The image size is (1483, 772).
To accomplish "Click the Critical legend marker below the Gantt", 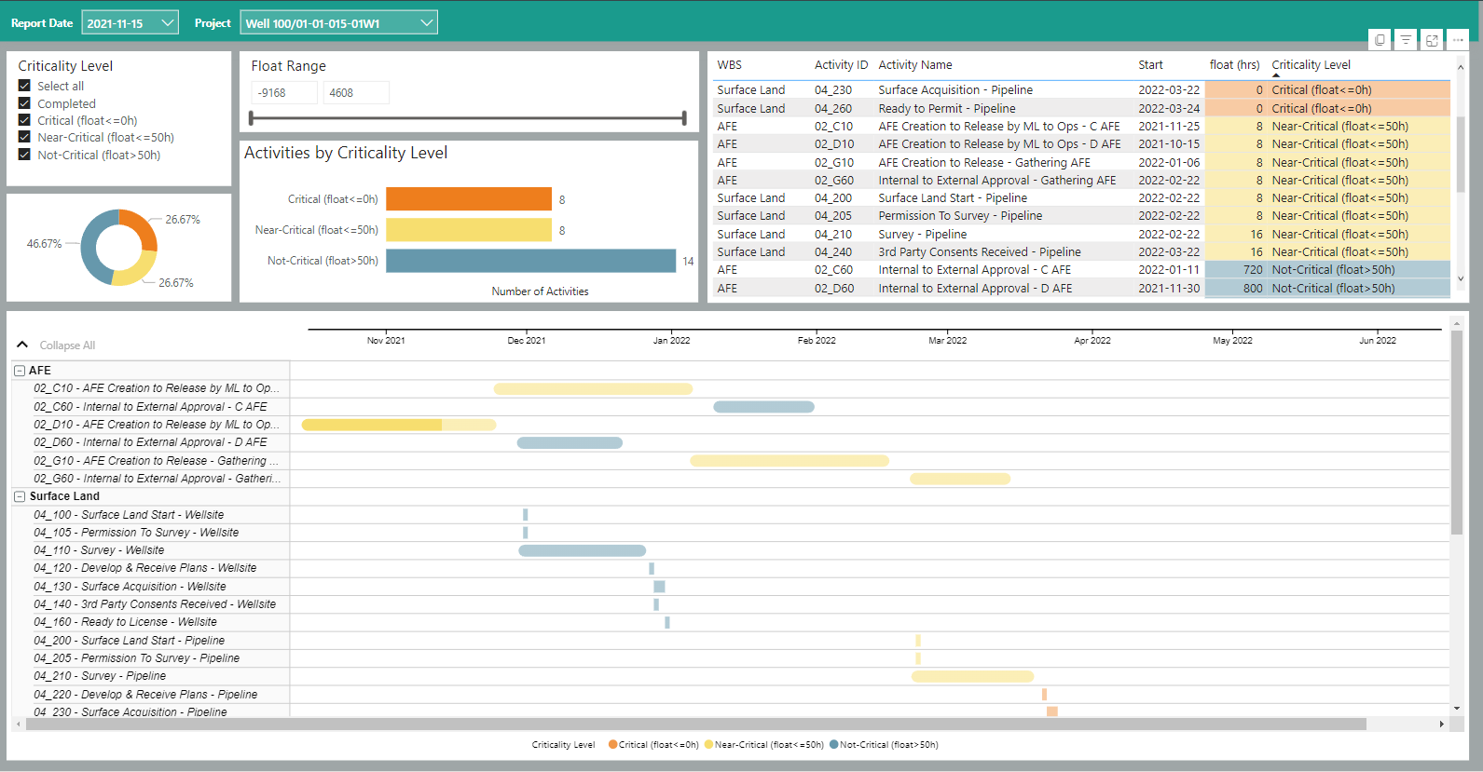I will (x=613, y=744).
